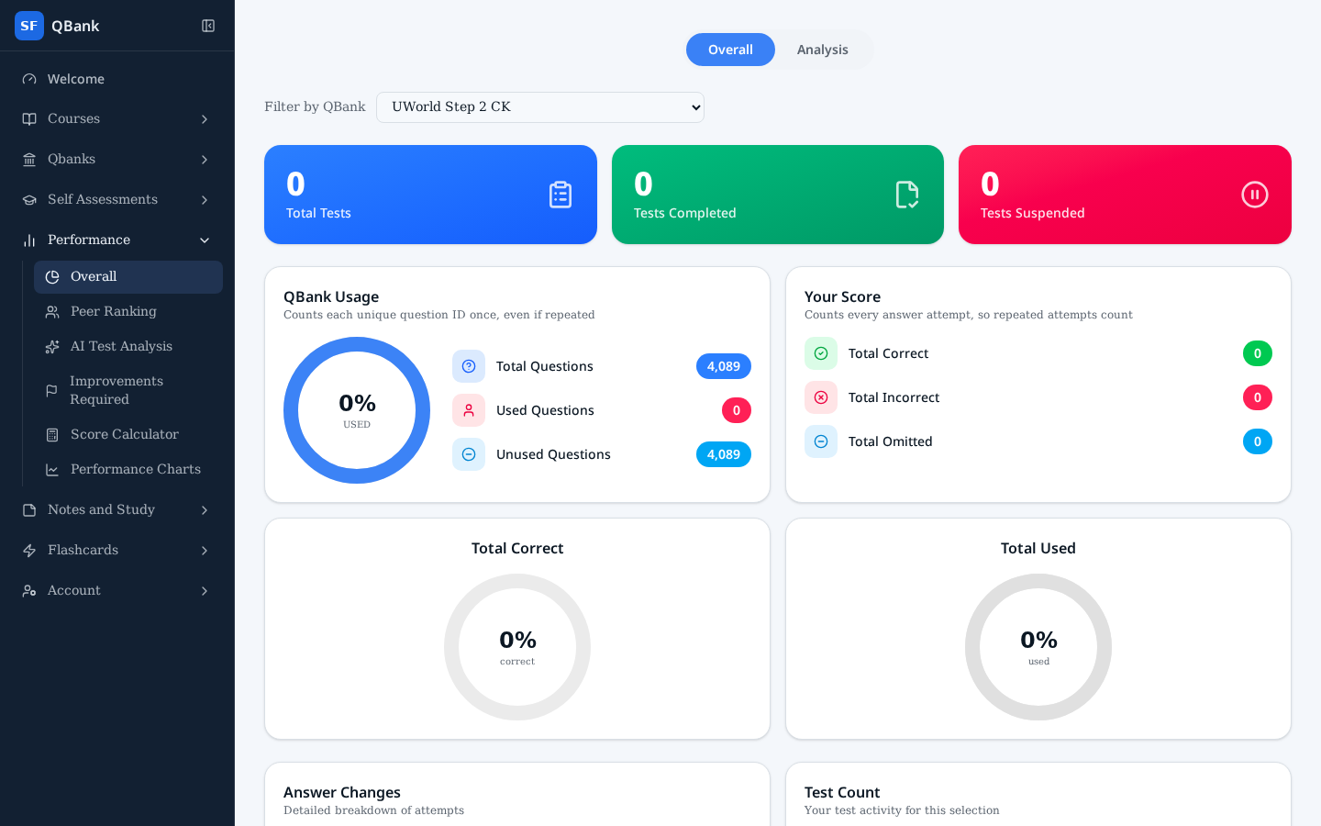This screenshot has width=1321, height=826.
Task: Collapse the Performance section chevron
Action: [205, 240]
